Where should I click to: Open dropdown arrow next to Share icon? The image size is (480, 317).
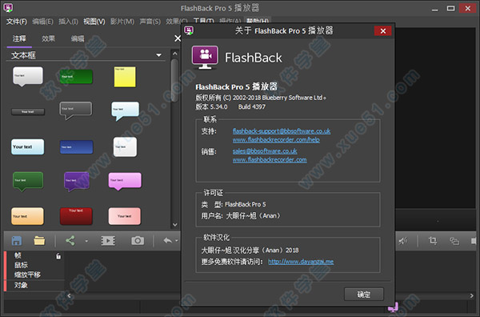click(86, 241)
